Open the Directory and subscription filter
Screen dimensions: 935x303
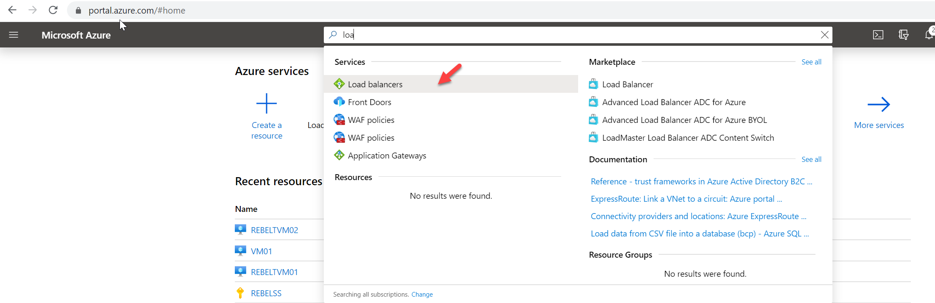point(903,35)
